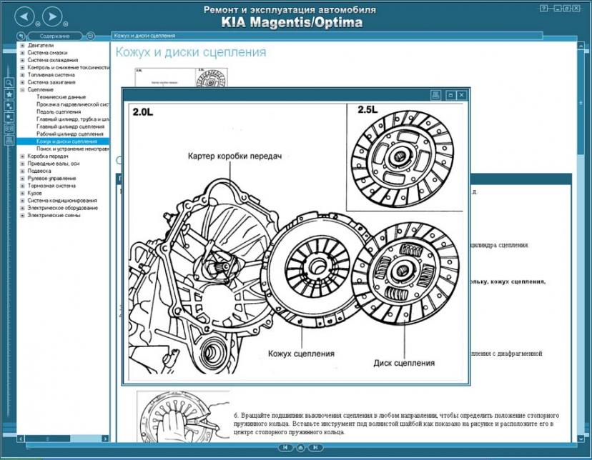Select Рулевое управление tree item
Image resolution: width=592 pixels, height=460 pixels.
coord(51,179)
